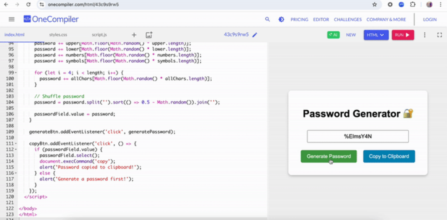Click the NEW button
447x220 pixels.
[351, 35]
